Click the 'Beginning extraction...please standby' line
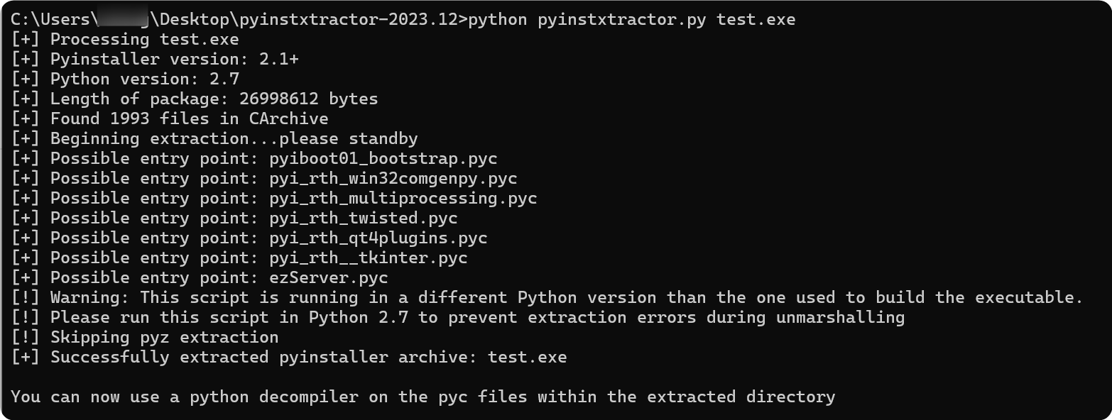 coord(234,138)
